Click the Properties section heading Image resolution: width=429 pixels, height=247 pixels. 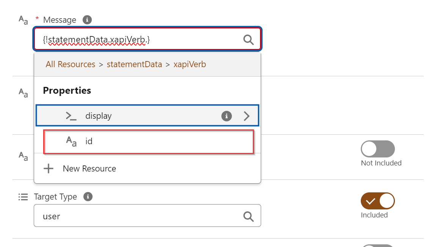coord(67,90)
